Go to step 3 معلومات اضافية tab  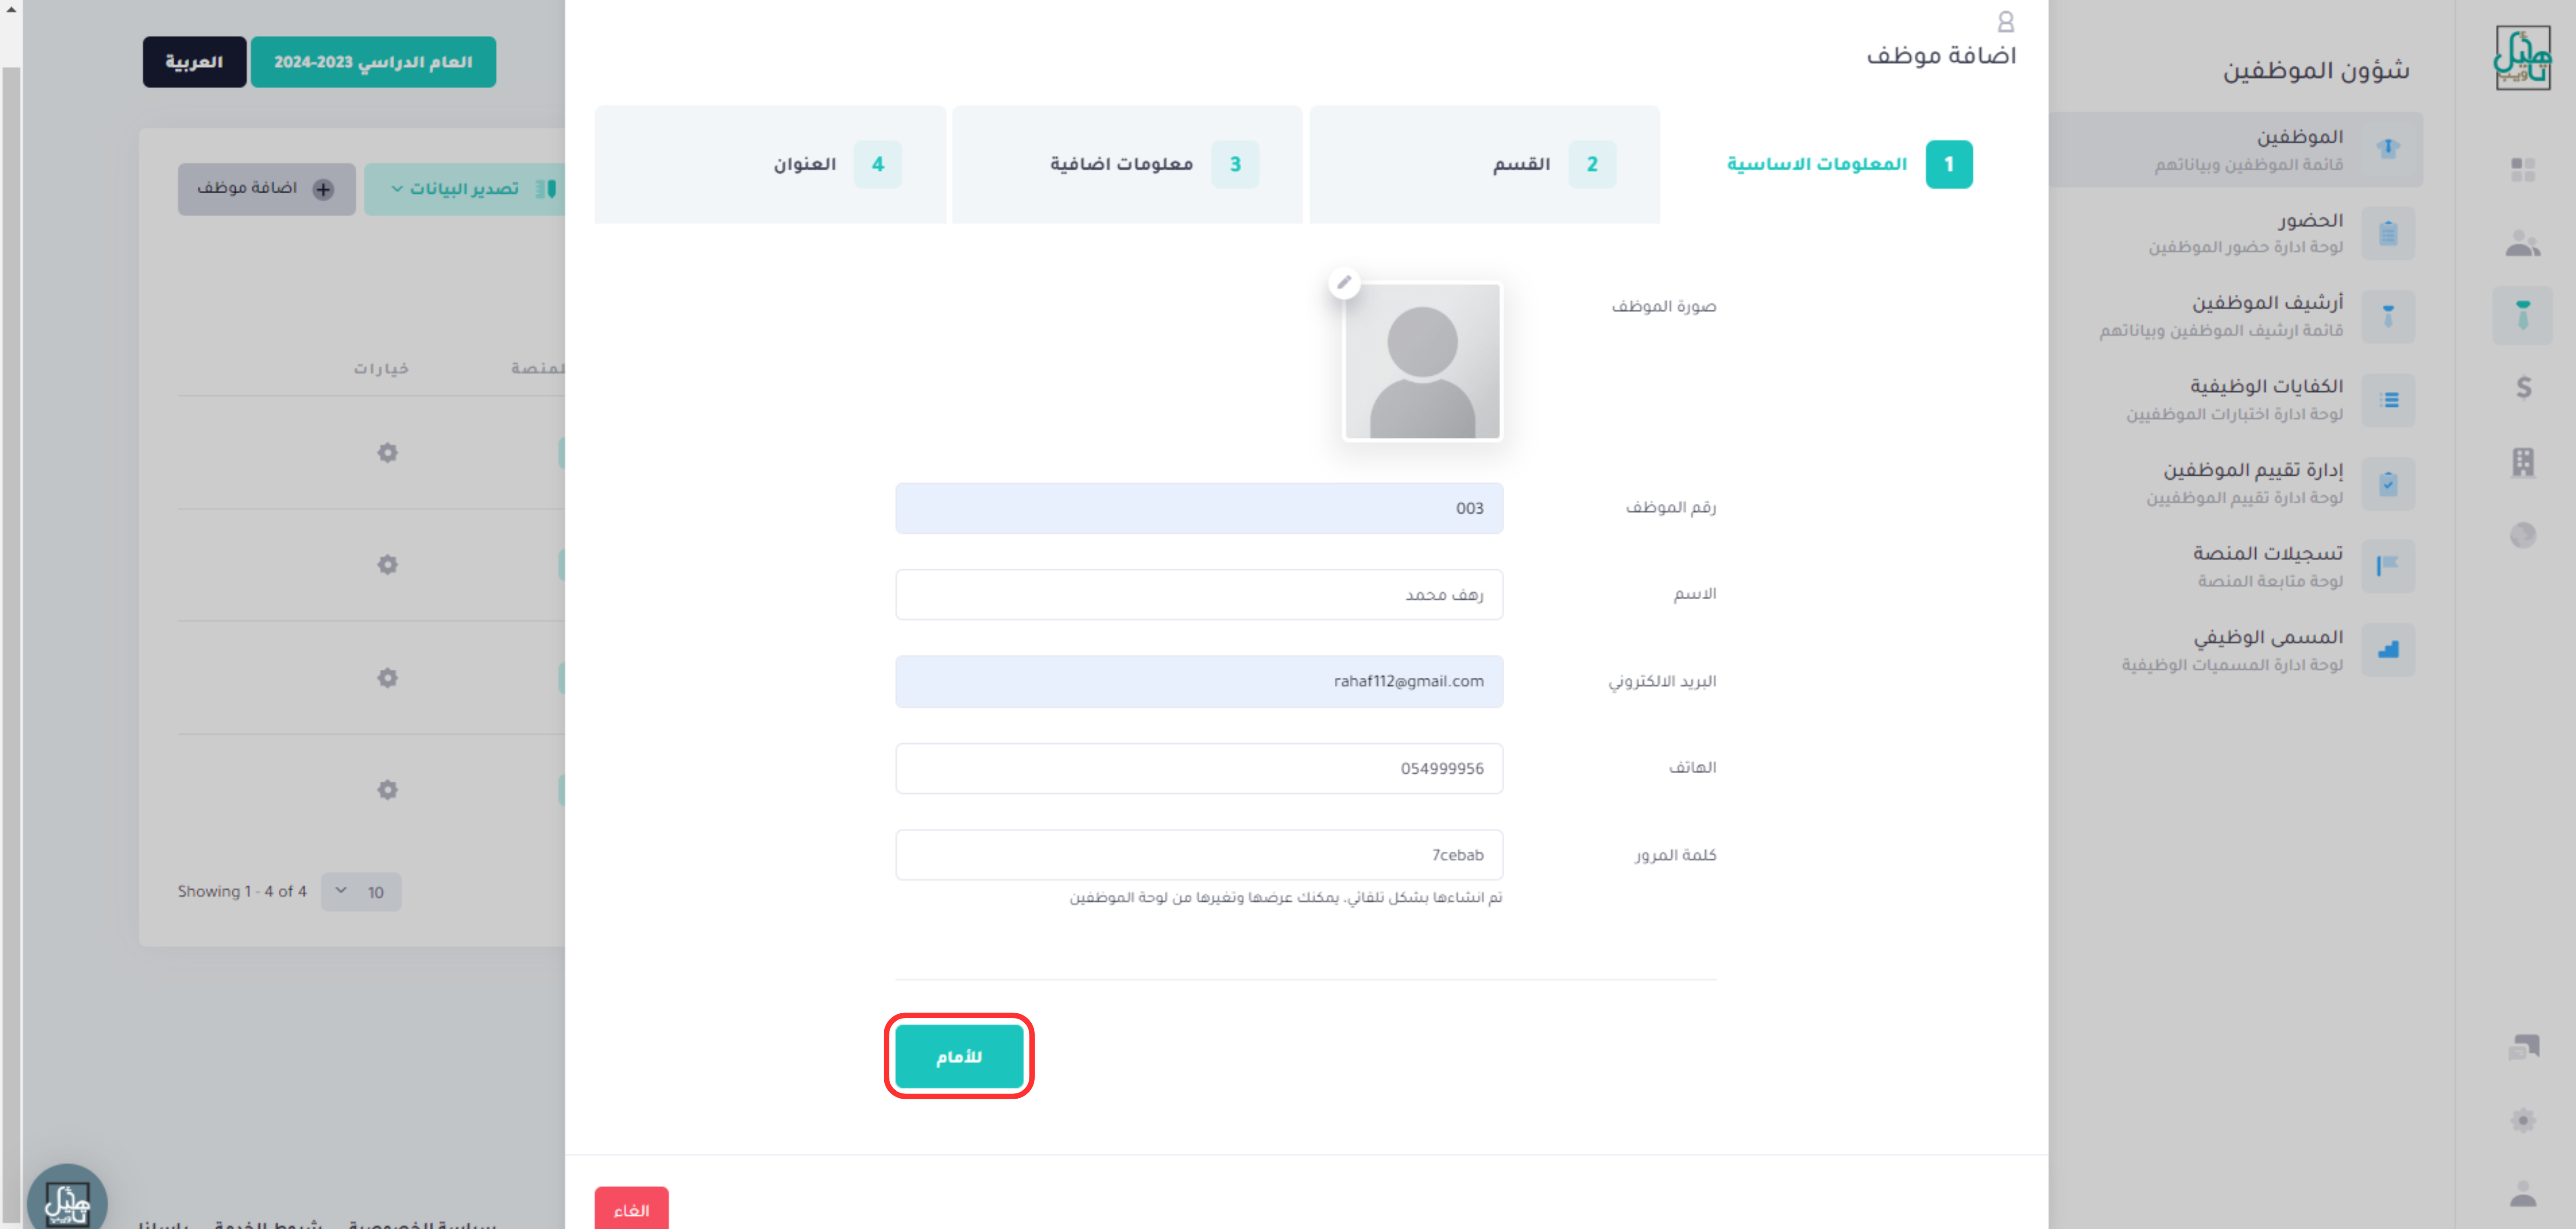coord(1127,164)
